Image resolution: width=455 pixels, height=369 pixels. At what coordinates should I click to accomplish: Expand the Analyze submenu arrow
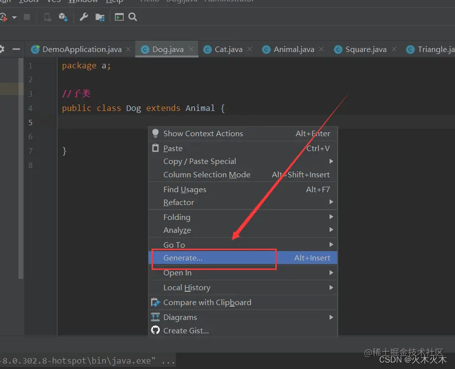click(x=331, y=230)
